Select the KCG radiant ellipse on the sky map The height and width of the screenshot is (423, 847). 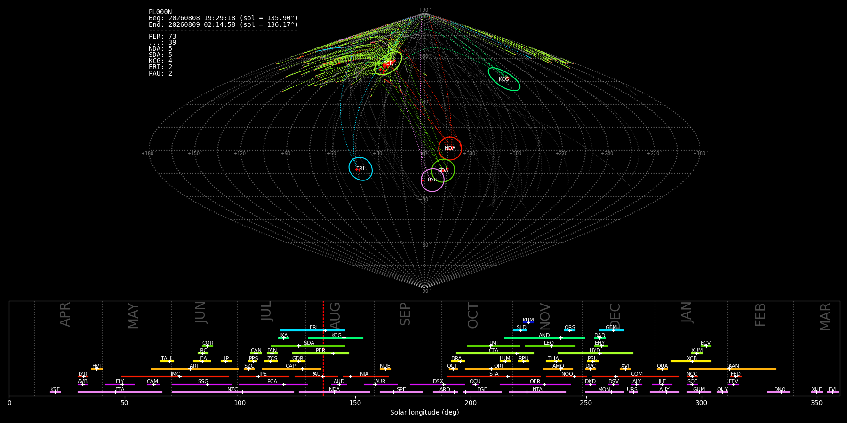click(504, 79)
